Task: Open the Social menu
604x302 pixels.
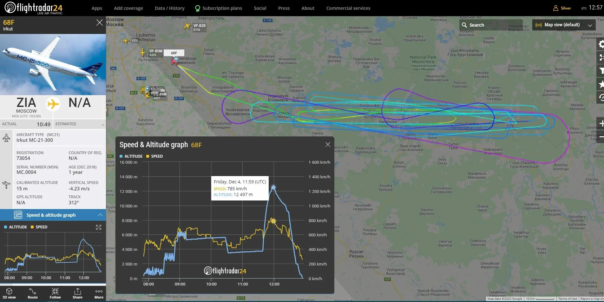Action: coord(260,8)
